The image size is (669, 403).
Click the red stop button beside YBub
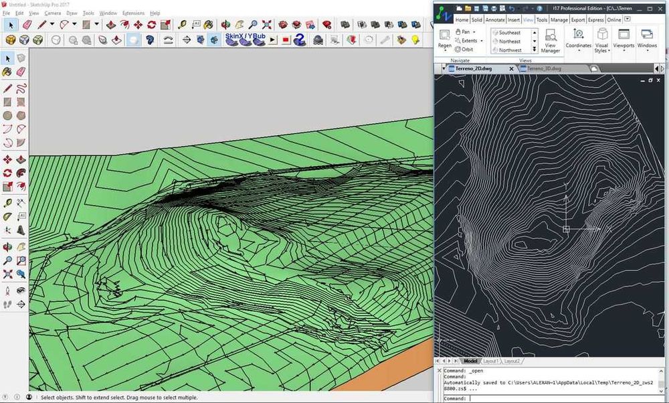[286, 40]
